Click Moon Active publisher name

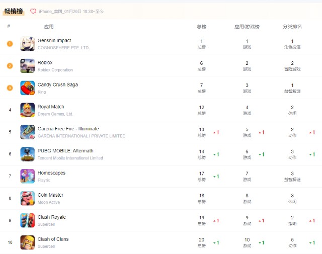[49, 202]
